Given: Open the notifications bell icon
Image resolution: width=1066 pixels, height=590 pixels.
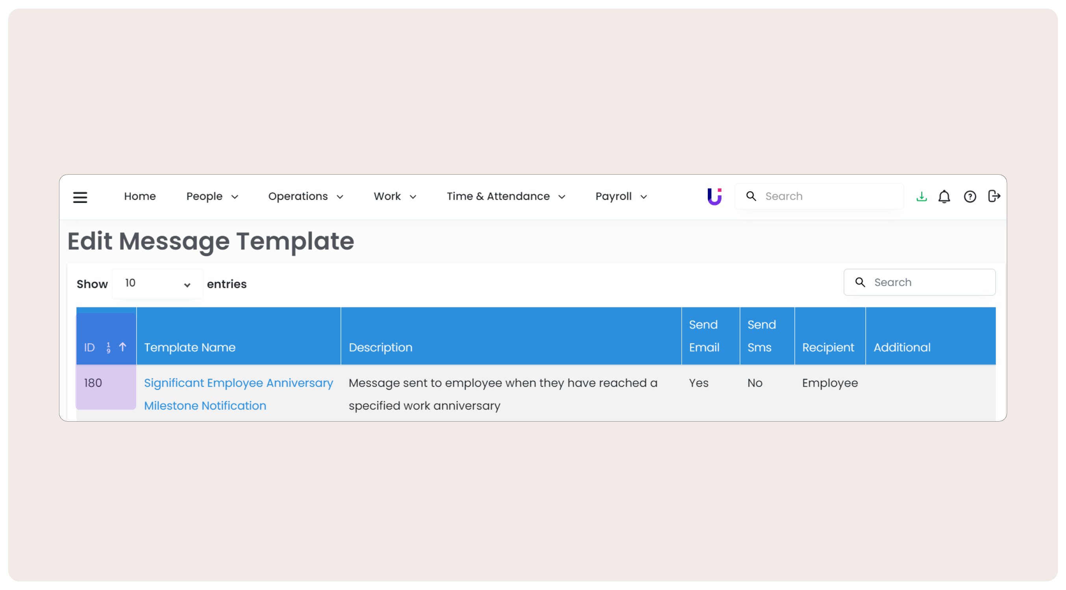Looking at the screenshot, I should (944, 196).
